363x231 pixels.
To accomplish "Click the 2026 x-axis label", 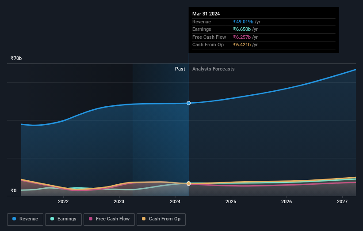I will [x=287, y=201].
